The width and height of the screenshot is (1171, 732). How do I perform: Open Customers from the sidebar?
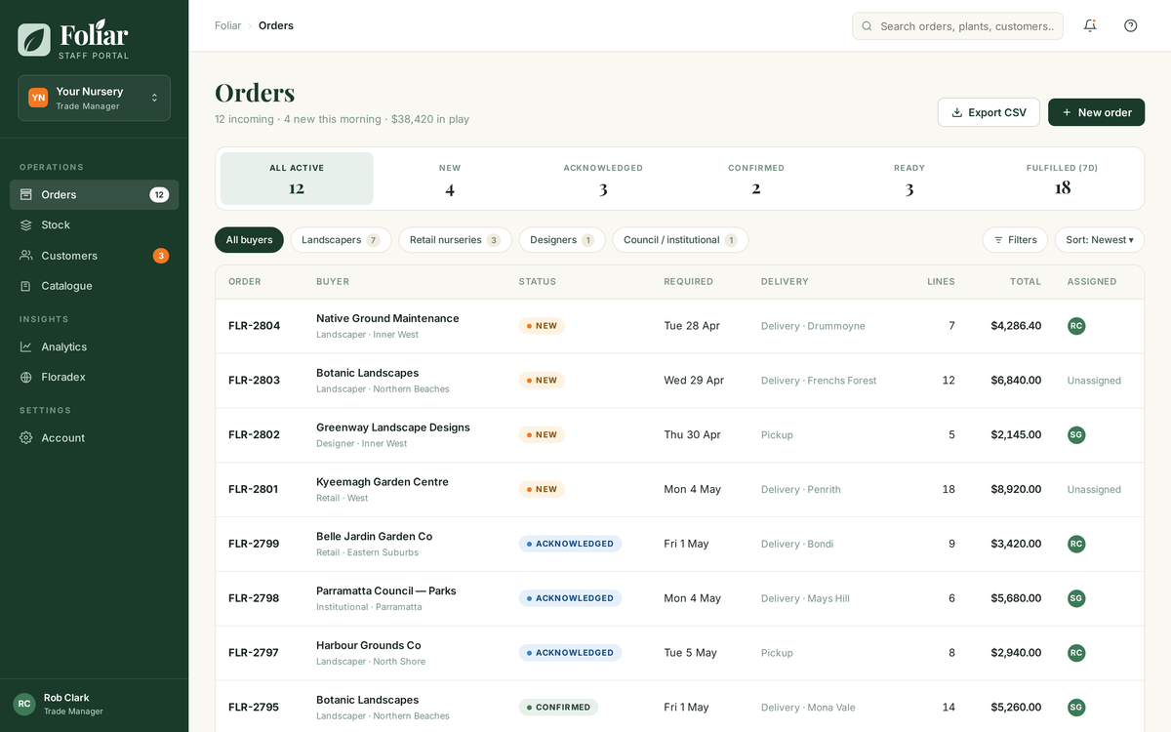pos(26,255)
